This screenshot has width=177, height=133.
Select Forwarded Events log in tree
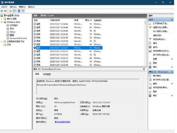coord(18,38)
